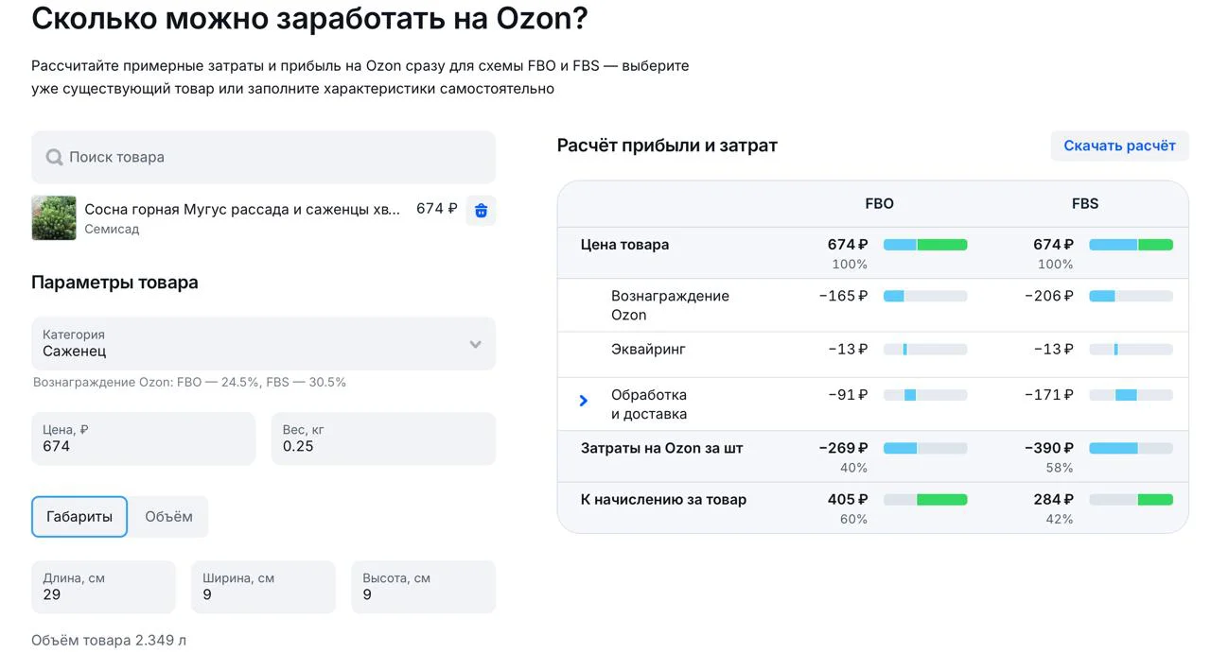Edit the Длина, см field

[103, 587]
